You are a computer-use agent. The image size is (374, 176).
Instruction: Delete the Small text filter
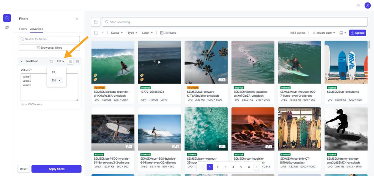pyautogui.click(x=77, y=62)
